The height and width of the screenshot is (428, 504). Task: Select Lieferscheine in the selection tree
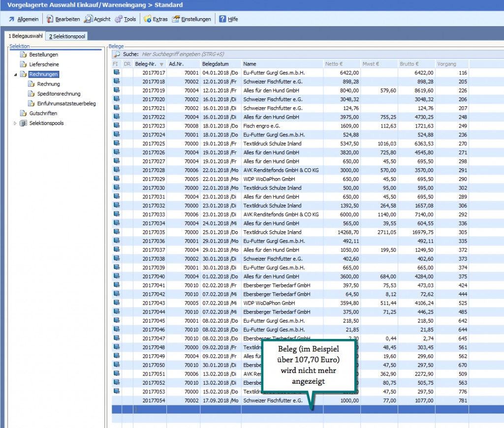43,64
